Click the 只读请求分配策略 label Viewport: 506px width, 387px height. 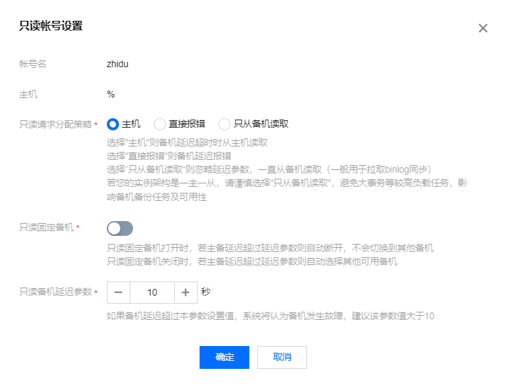pyautogui.click(x=56, y=124)
